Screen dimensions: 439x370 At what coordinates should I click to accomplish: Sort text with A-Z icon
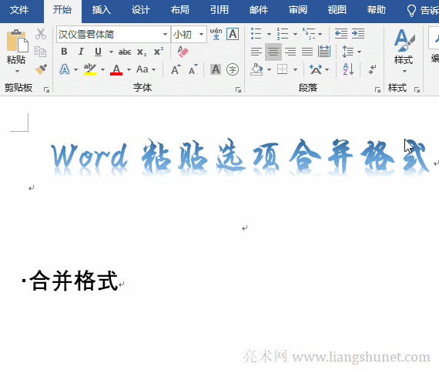click(348, 69)
